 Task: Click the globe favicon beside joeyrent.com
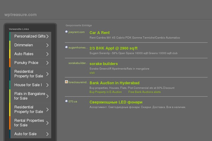tap(66, 32)
